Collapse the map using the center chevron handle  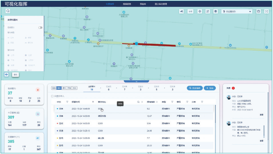tap(136, 81)
